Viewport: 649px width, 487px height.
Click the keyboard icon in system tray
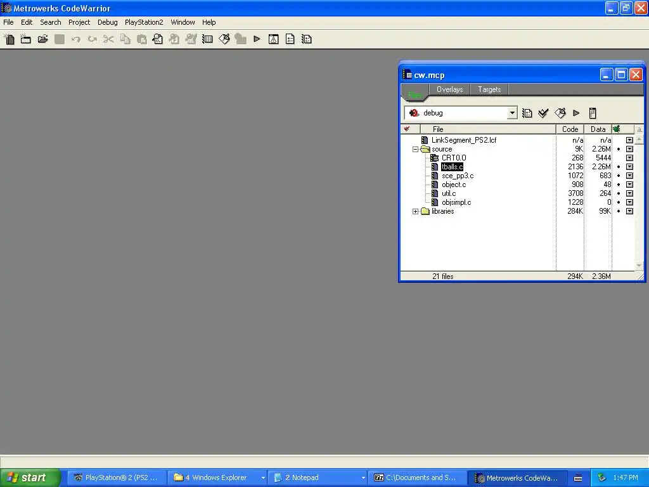[578, 478]
